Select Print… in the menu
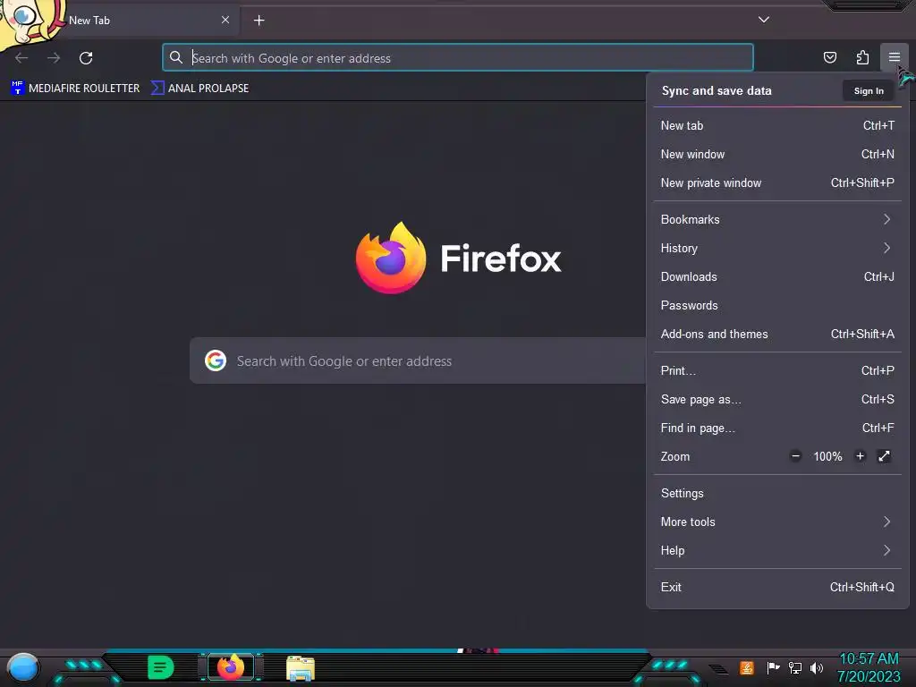Screen dimensions: 916x687 click(x=777, y=371)
